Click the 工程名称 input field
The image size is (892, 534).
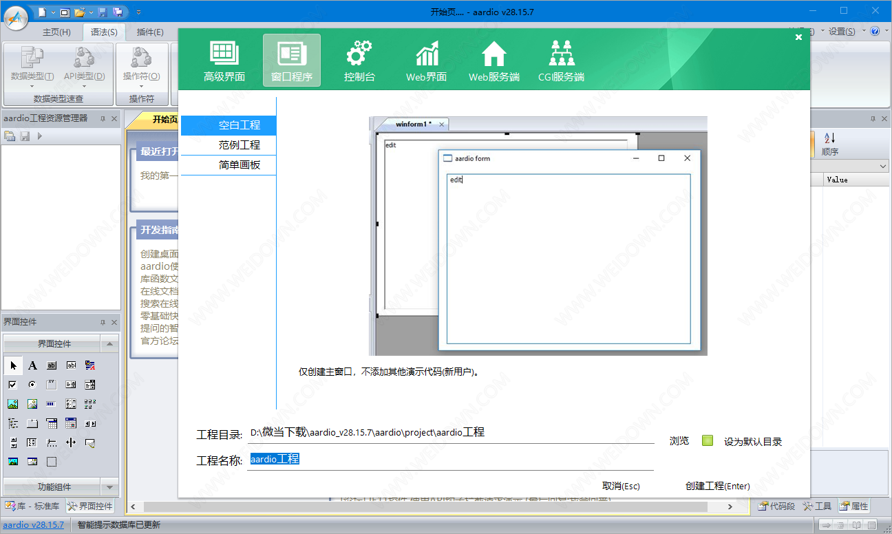coord(450,460)
